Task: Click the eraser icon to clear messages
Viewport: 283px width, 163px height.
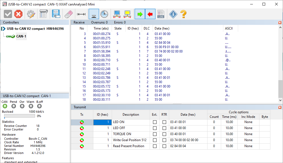Action: [x=68, y=14]
